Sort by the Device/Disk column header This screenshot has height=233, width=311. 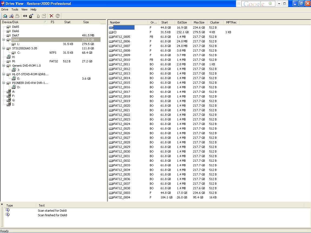[24, 22]
